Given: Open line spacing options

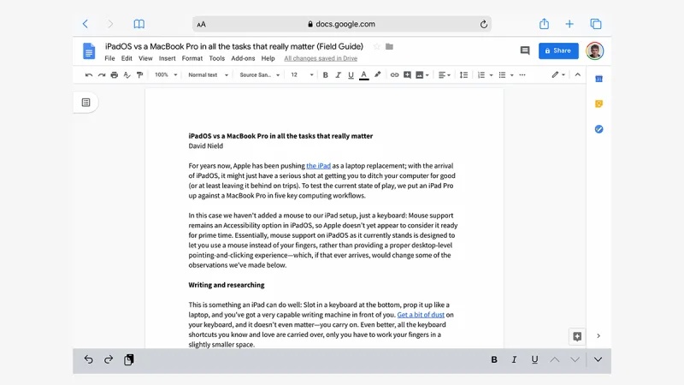Looking at the screenshot, I should [x=463, y=75].
